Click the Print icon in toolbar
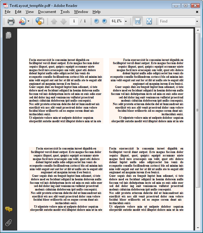203x233 pixels. (x=11, y=21)
